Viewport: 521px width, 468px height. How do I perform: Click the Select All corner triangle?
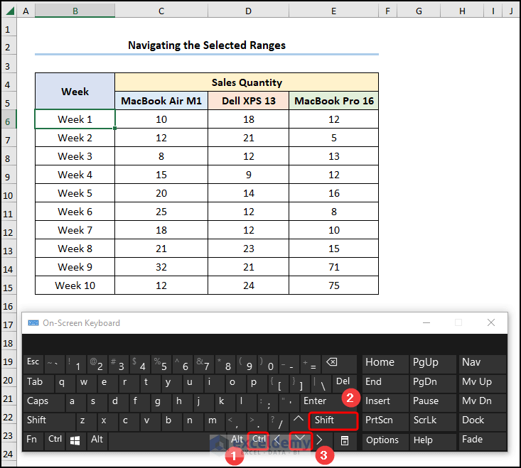(x=10, y=11)
